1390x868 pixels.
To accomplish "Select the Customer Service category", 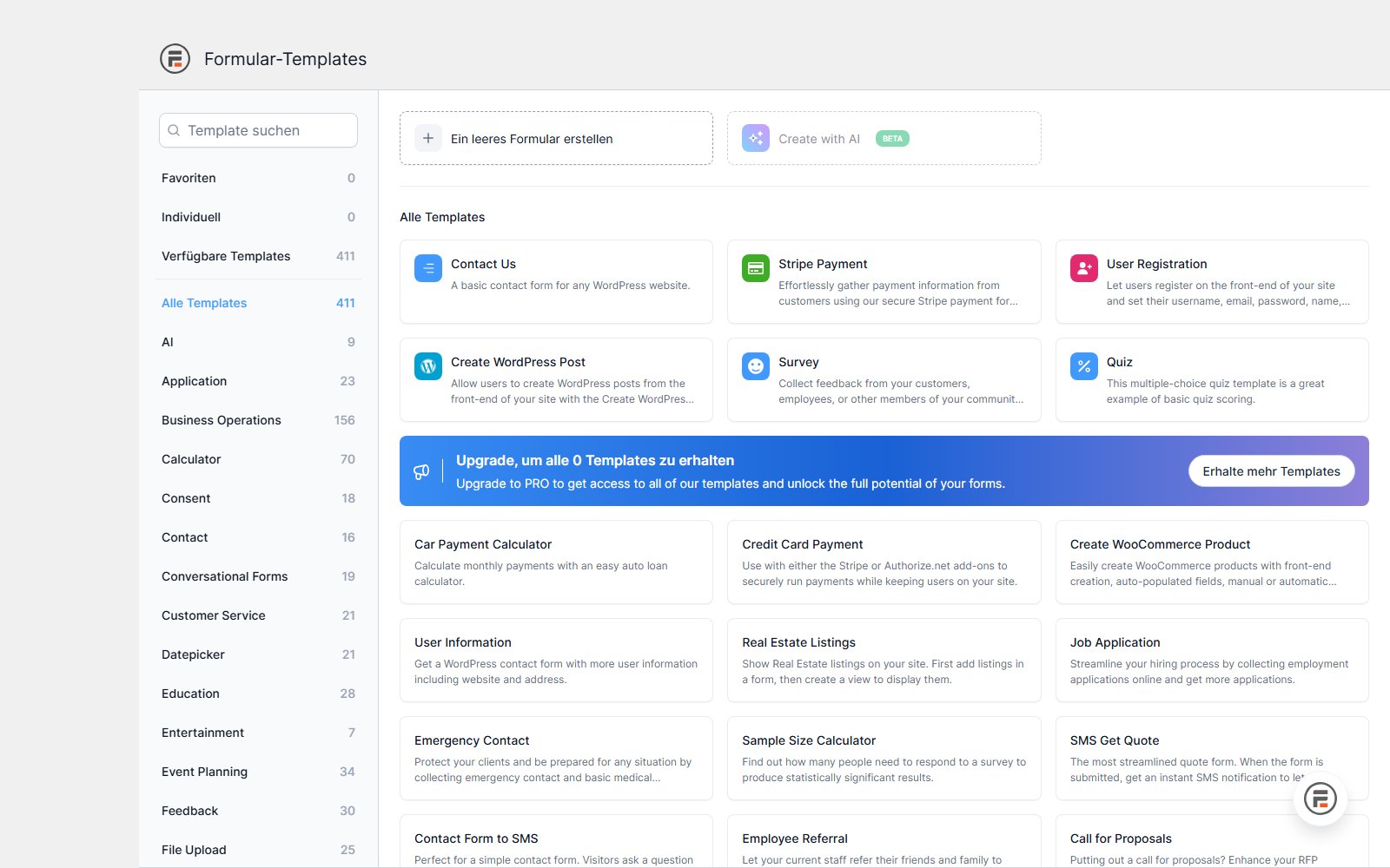I will pyautogui.click(x=258, y=615).
